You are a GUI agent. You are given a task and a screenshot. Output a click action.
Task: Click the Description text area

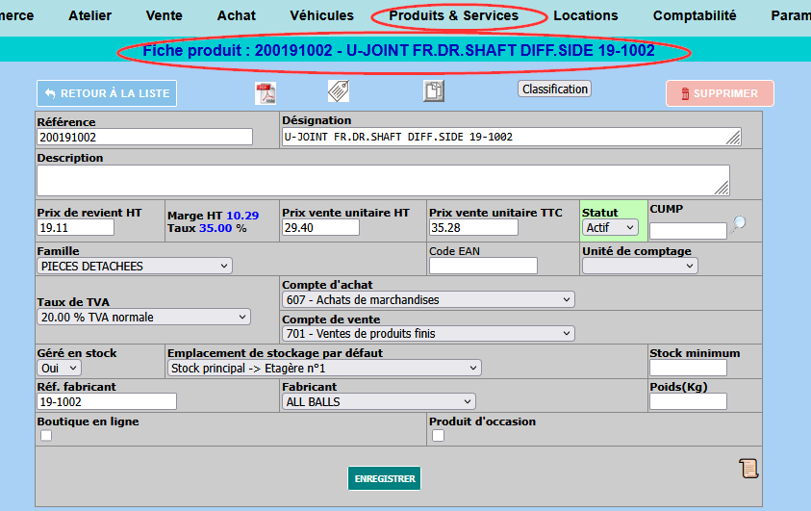pos(383,180)
